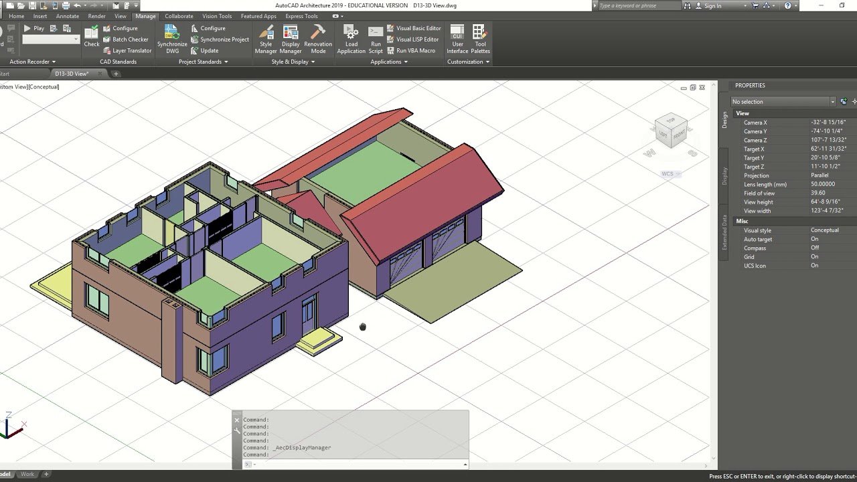Switch to the Display tab in Properties
The image size is (857, 482).
(724, 175)
